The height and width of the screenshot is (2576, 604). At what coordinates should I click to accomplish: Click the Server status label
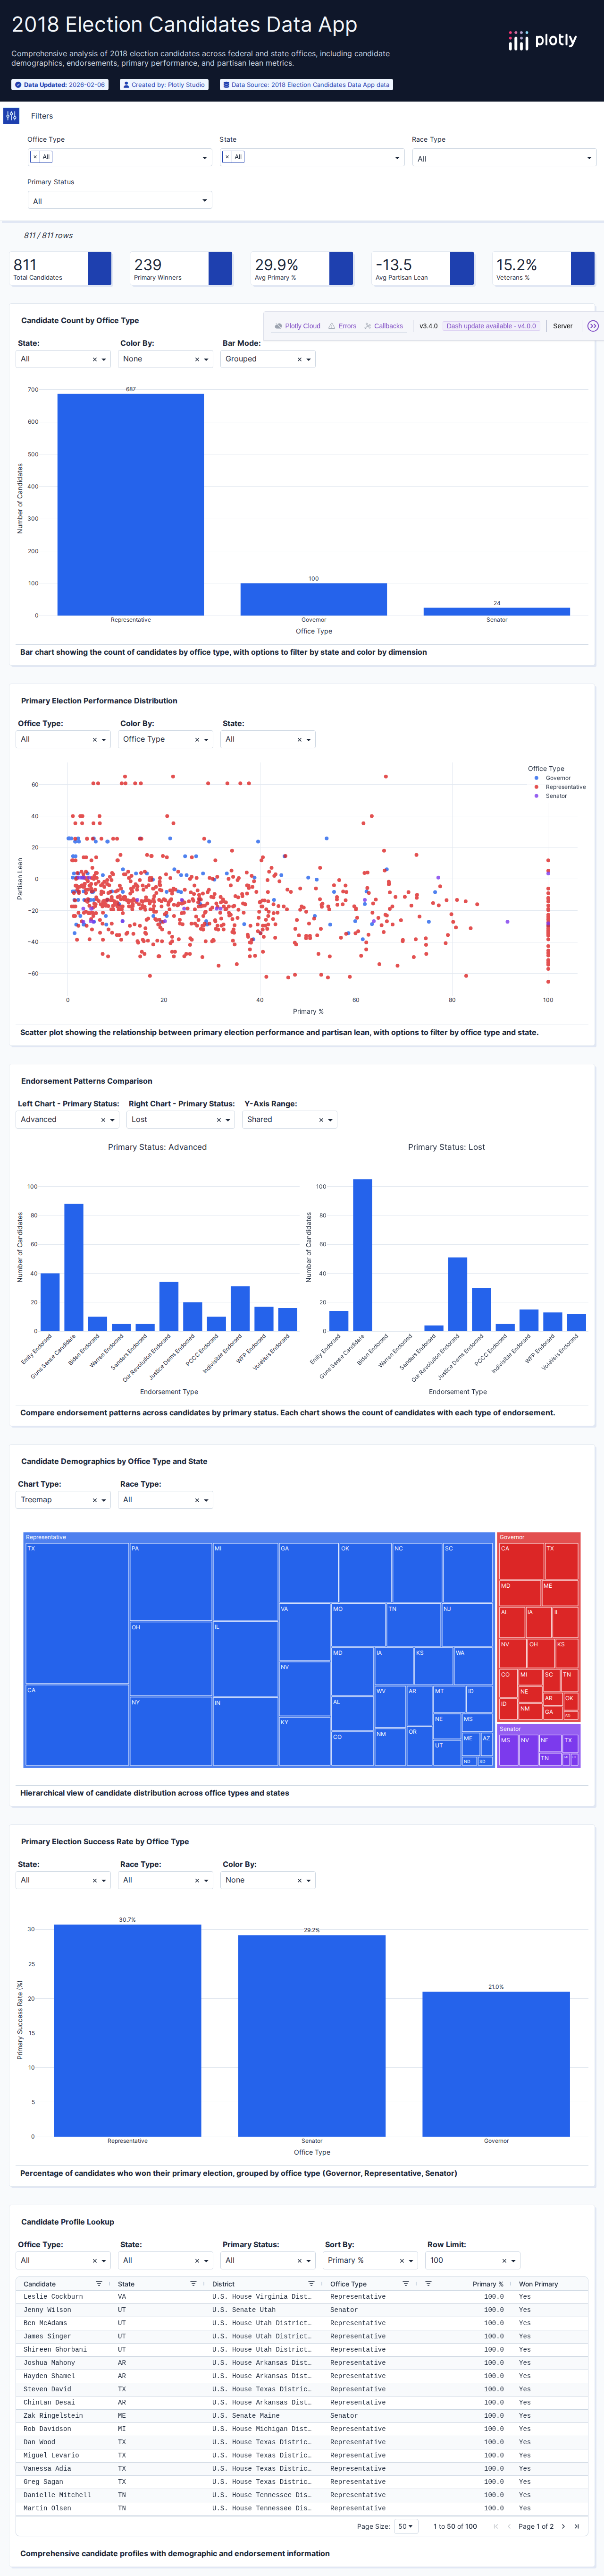click(563, 326)
